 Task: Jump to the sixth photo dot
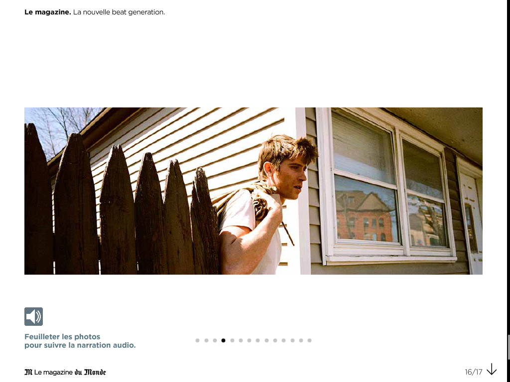[x=241, y=340]
